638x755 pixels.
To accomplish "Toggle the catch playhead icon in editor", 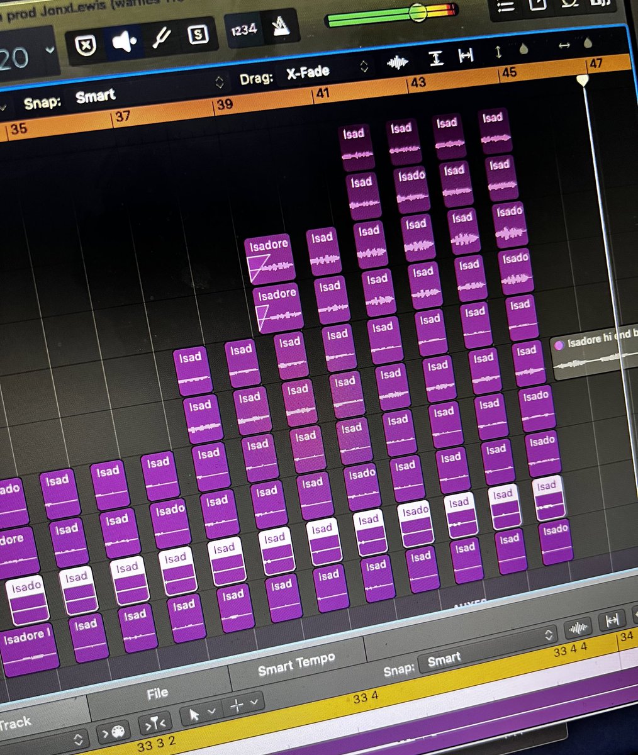I will (155, 724).
